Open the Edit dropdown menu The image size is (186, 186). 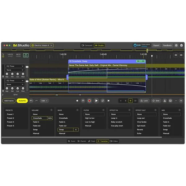pos(44,101)
